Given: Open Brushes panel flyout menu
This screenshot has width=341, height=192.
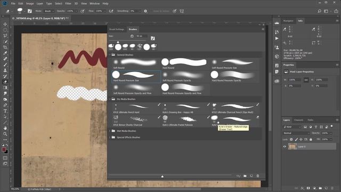Looking at the screenshot, I should 263,29.
